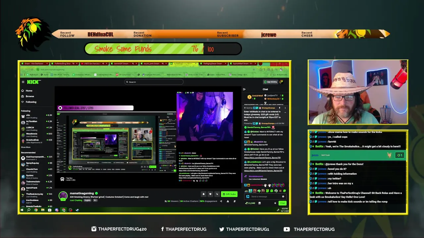Toggle follow heart for mamatinagaming
The width and height of the screenshot is (424, 238).
click(210, 194)
